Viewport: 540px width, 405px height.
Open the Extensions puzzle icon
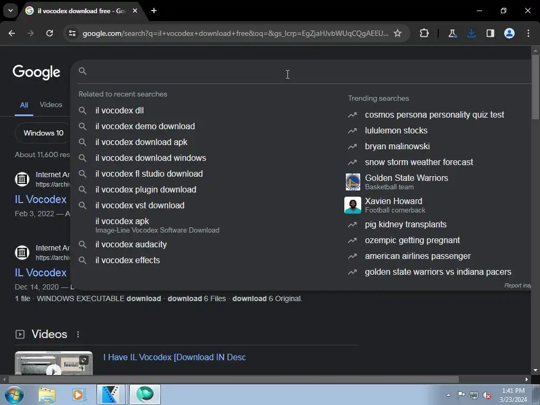point(425,33)
